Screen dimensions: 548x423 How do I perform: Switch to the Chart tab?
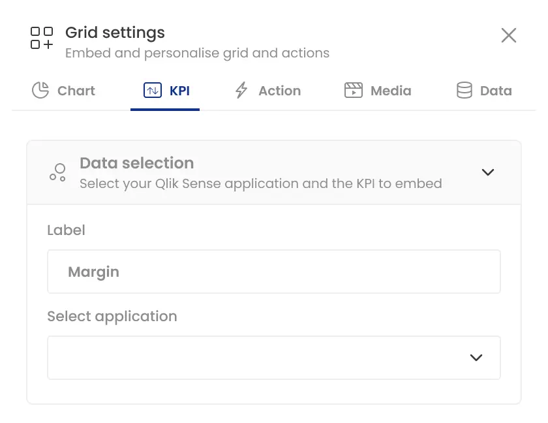(x=63, y=91)
